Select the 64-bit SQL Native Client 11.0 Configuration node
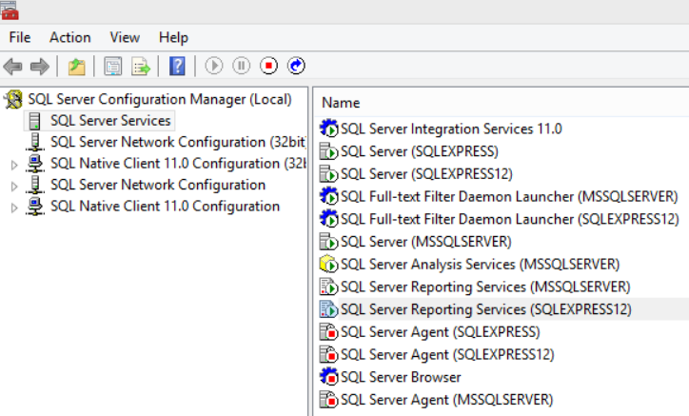The width and height of the screenshot is (689, 416). (x=165, y=207)
